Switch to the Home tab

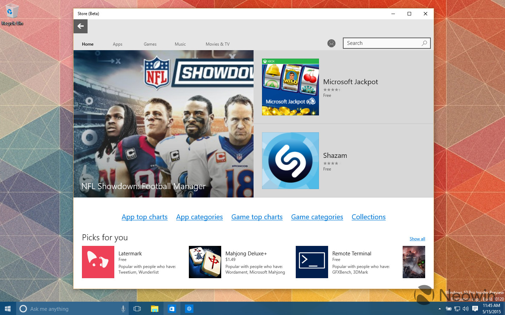(88, 44)
